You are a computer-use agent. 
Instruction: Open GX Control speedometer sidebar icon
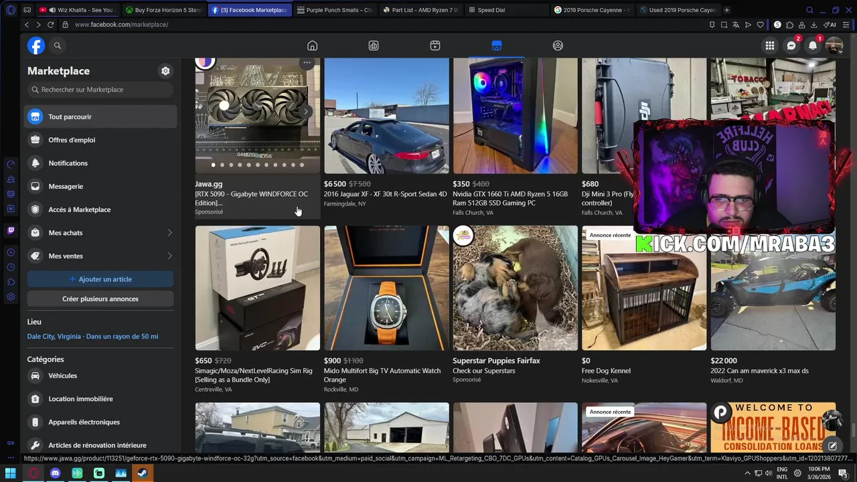(x=11, y=165)
